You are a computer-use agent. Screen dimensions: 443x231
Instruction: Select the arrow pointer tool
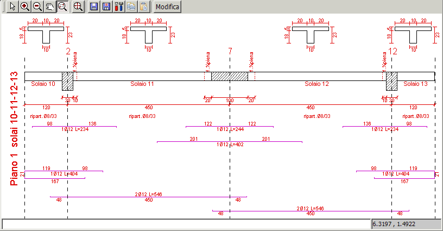12,7
